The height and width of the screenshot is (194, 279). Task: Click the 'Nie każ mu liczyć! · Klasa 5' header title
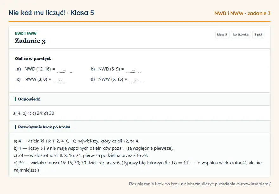(51, 13)
